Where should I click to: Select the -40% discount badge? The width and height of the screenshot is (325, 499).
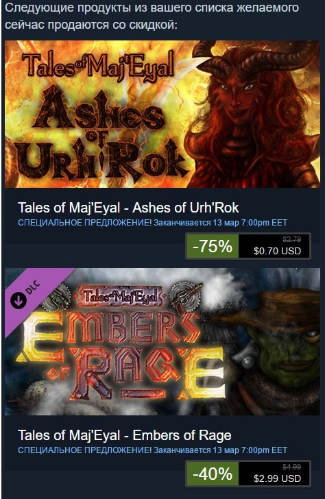click(213, 474)
